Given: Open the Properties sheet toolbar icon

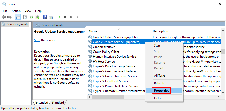Looking at the screenshot, I should (x=25, y=17).
